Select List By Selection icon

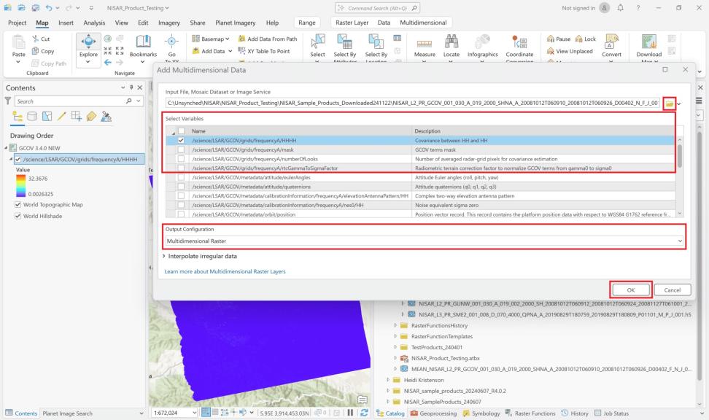(x=47, y=117)
